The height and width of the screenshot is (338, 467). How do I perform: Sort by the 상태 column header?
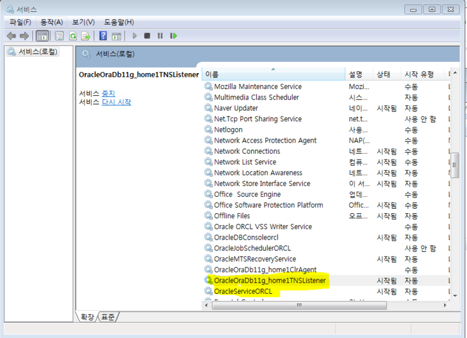(x=386, y=74)
